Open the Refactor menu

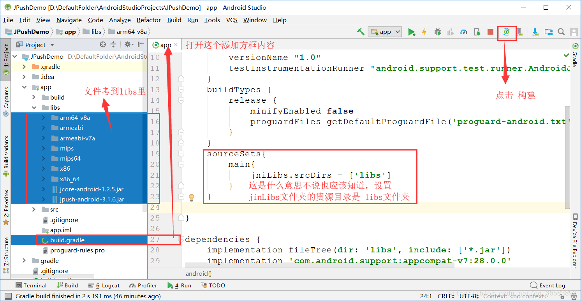click(148, 20)
